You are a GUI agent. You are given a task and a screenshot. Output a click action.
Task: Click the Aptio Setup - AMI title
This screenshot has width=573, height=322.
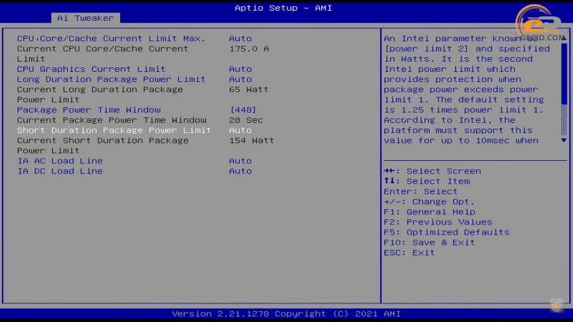pyautogui.click(x=283, y=8)
